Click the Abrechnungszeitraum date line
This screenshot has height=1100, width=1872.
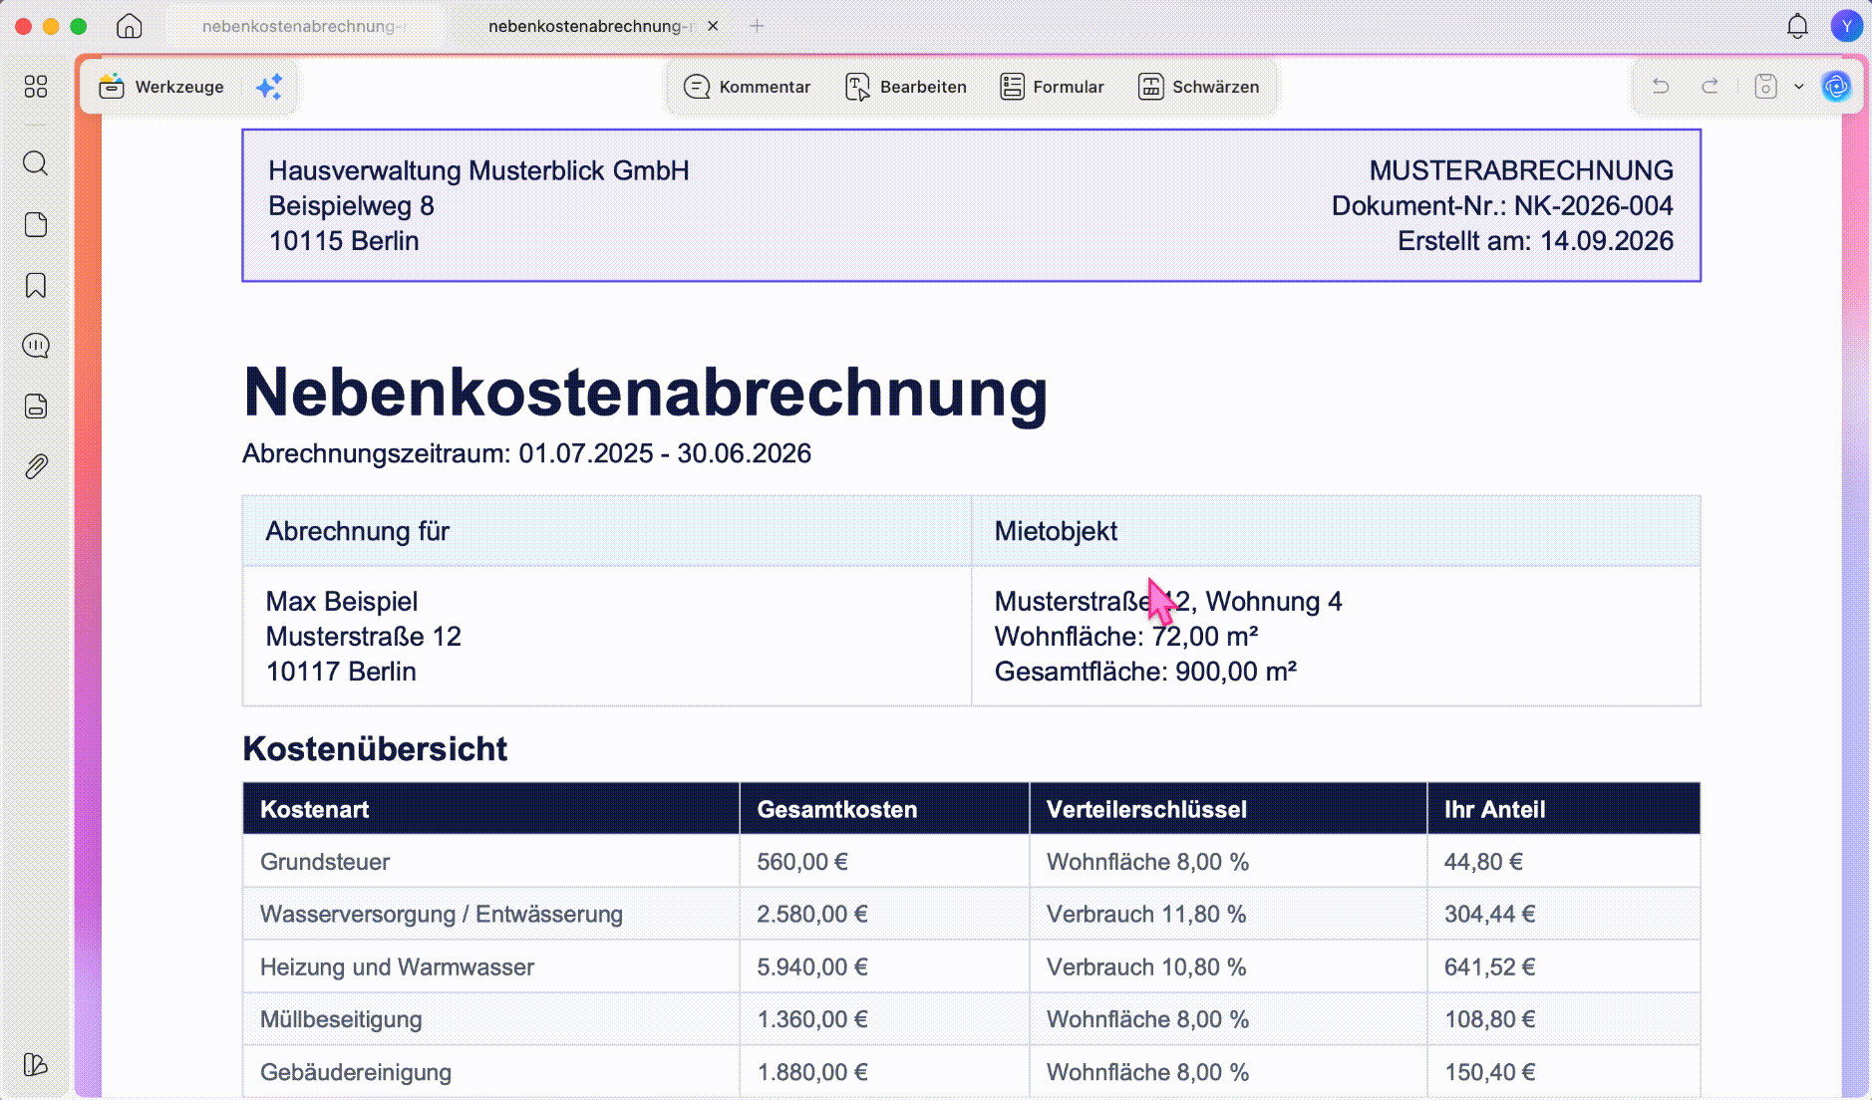pos(526,453)
